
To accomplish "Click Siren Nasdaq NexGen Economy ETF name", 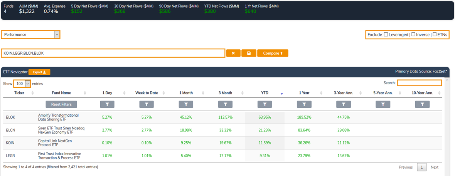I will click(x=61, y=130).
